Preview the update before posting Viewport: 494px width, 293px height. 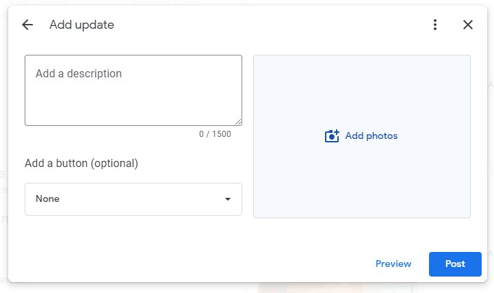[x=393, y=264]
